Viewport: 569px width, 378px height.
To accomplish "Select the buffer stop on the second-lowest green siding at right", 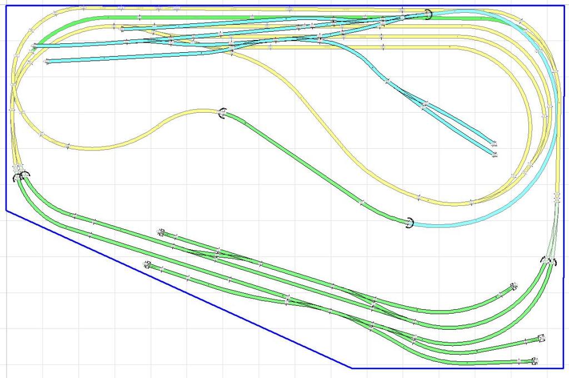I will 541,339.
